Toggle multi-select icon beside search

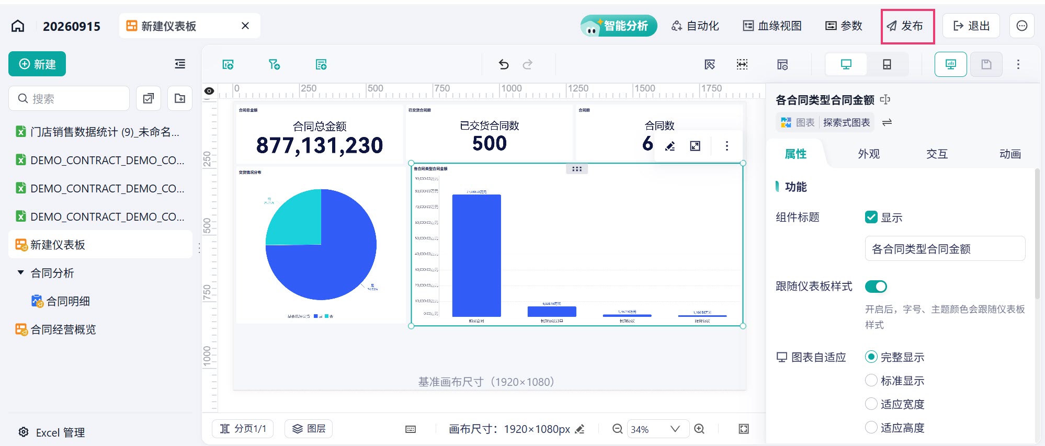[x=149, y=98]
